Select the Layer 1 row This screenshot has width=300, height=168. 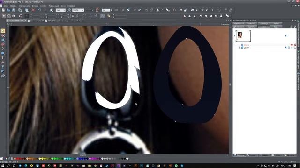(x=265, y=48)
